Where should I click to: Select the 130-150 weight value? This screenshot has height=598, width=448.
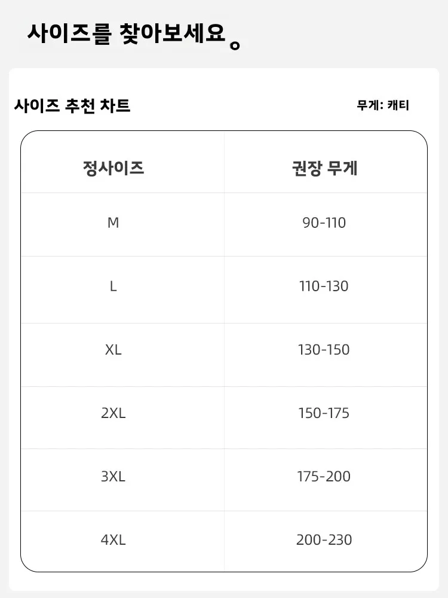coord(324,350)
